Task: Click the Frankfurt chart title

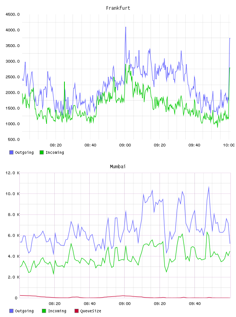Action: pos(118,8)
